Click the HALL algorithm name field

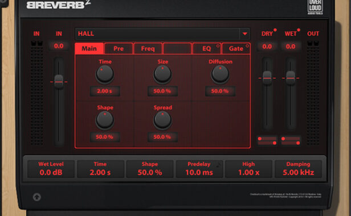point(157,34)
